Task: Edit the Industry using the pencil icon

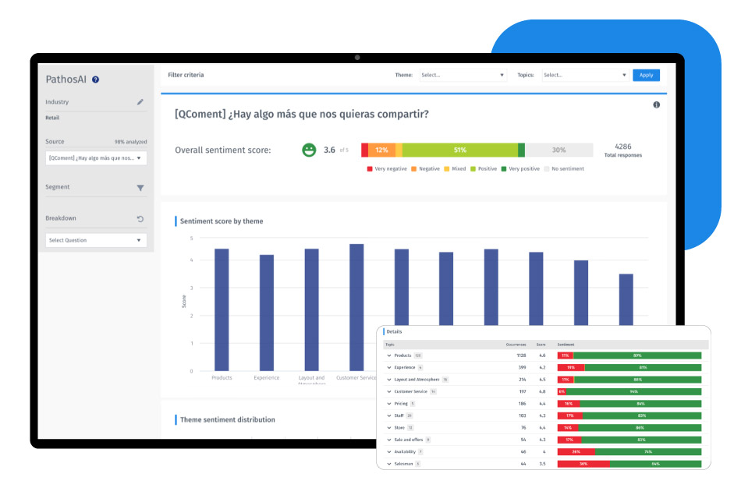Action: (x=140, y=102)
